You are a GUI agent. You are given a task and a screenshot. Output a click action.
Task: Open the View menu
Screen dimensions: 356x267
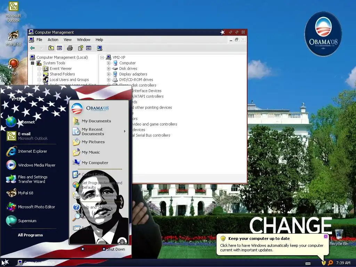(x=67, y=40)
